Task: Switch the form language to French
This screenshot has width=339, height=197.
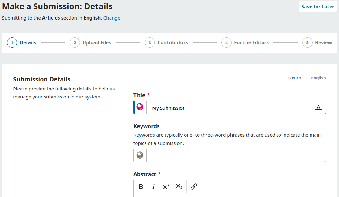Action: 294,78
